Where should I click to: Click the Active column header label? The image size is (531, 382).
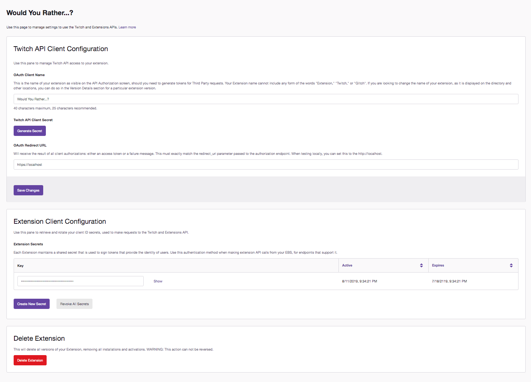pyautogui.click(x=347, y=265)
